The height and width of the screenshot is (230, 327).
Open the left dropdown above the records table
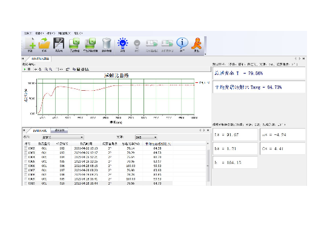(x=62, y=137)
